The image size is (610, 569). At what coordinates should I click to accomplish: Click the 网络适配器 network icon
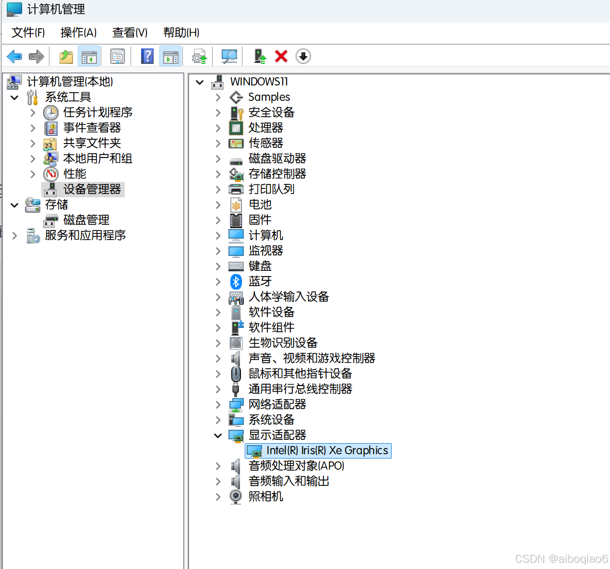(x=236, y=404)
